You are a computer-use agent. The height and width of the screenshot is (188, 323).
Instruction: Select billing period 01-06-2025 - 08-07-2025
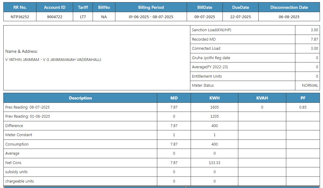tap(151, 17)
